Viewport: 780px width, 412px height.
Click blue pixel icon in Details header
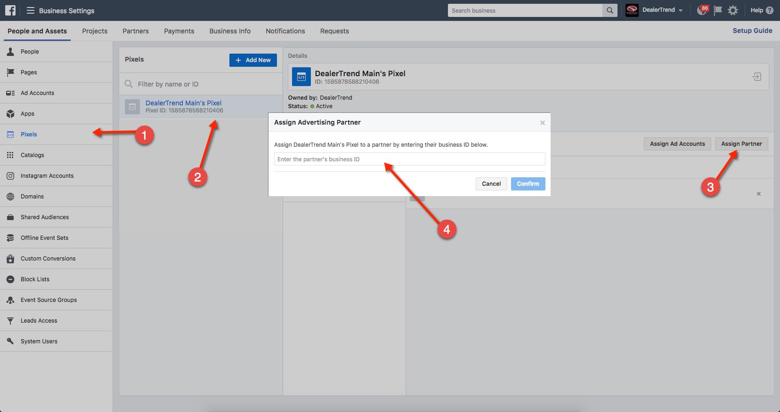(301, 77)
